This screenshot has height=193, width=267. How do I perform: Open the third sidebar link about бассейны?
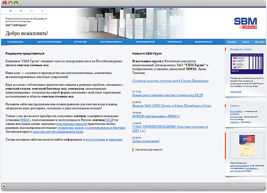pyautogui.click(x=235, y=122)
